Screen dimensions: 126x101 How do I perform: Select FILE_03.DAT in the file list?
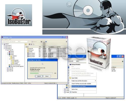[31, 53]
